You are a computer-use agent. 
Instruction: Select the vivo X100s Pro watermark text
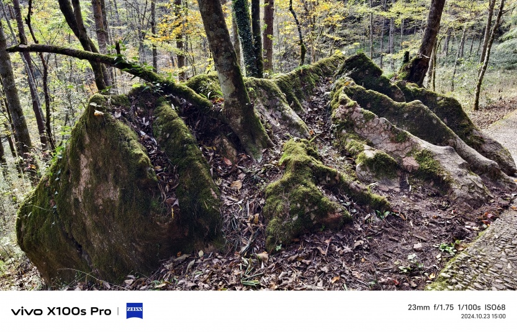61,311
